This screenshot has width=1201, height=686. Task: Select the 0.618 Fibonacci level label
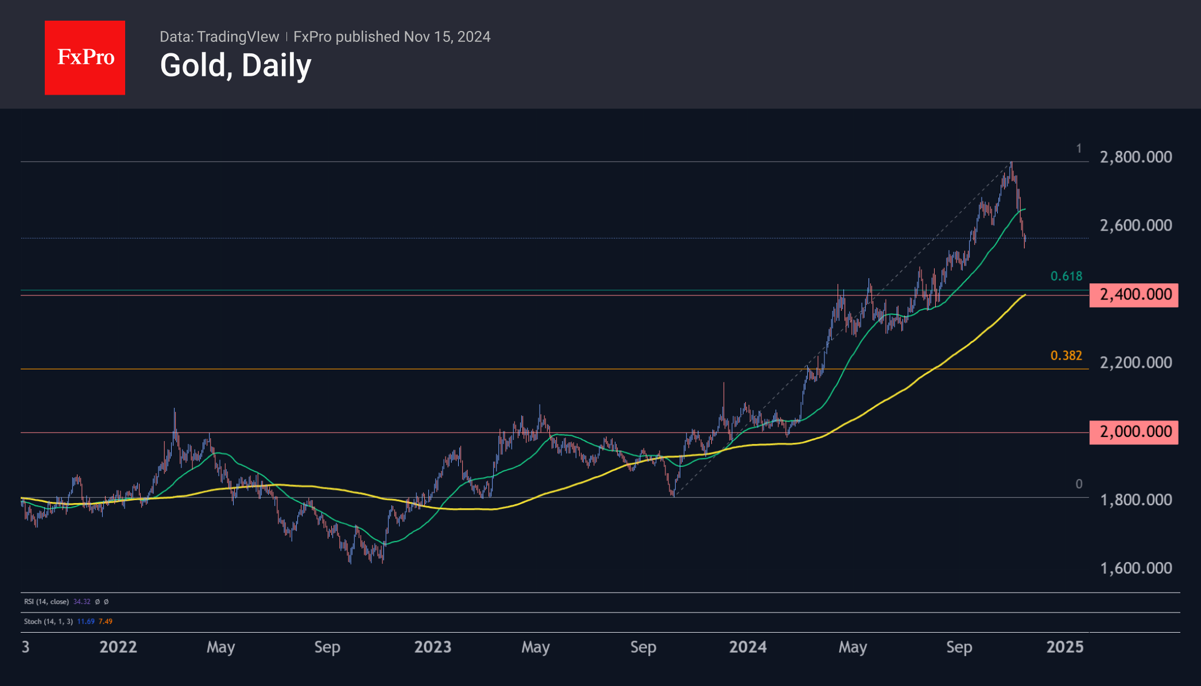coord(1066,276)
